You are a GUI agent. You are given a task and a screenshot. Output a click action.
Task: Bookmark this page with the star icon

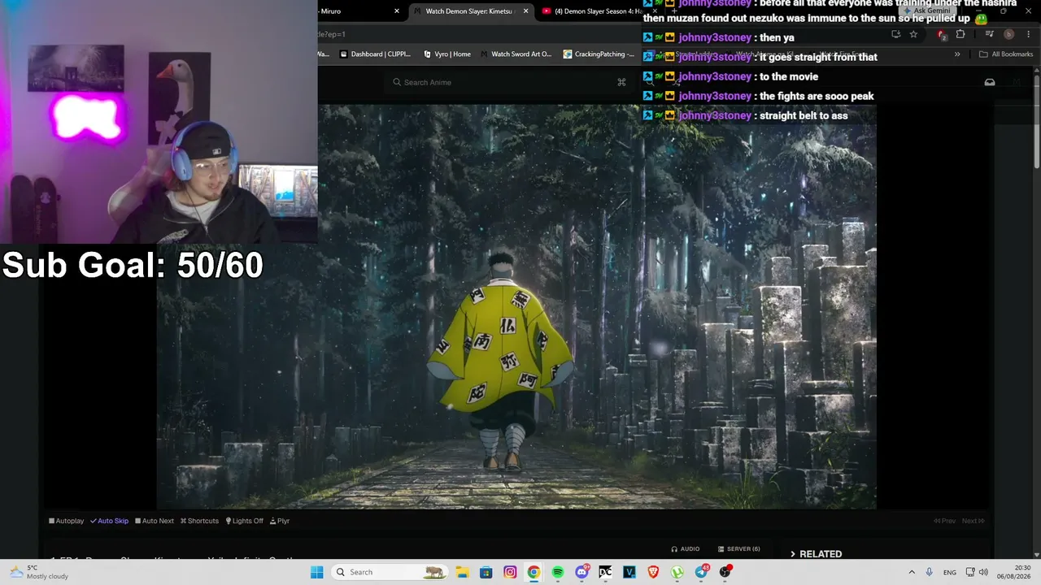point(913,34)
